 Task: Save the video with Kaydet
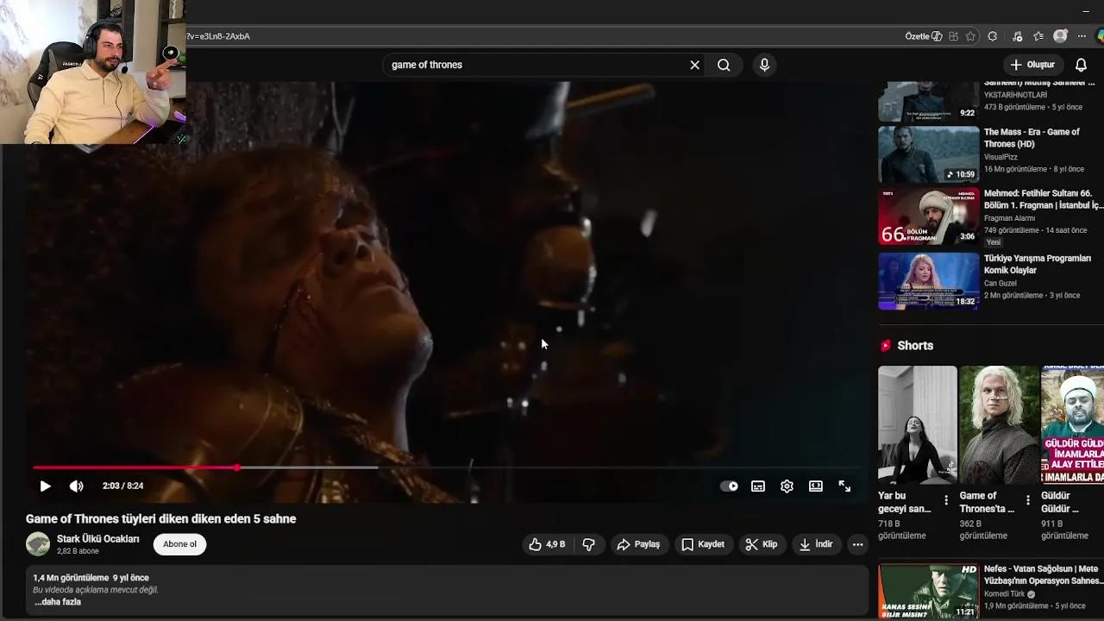702,544
